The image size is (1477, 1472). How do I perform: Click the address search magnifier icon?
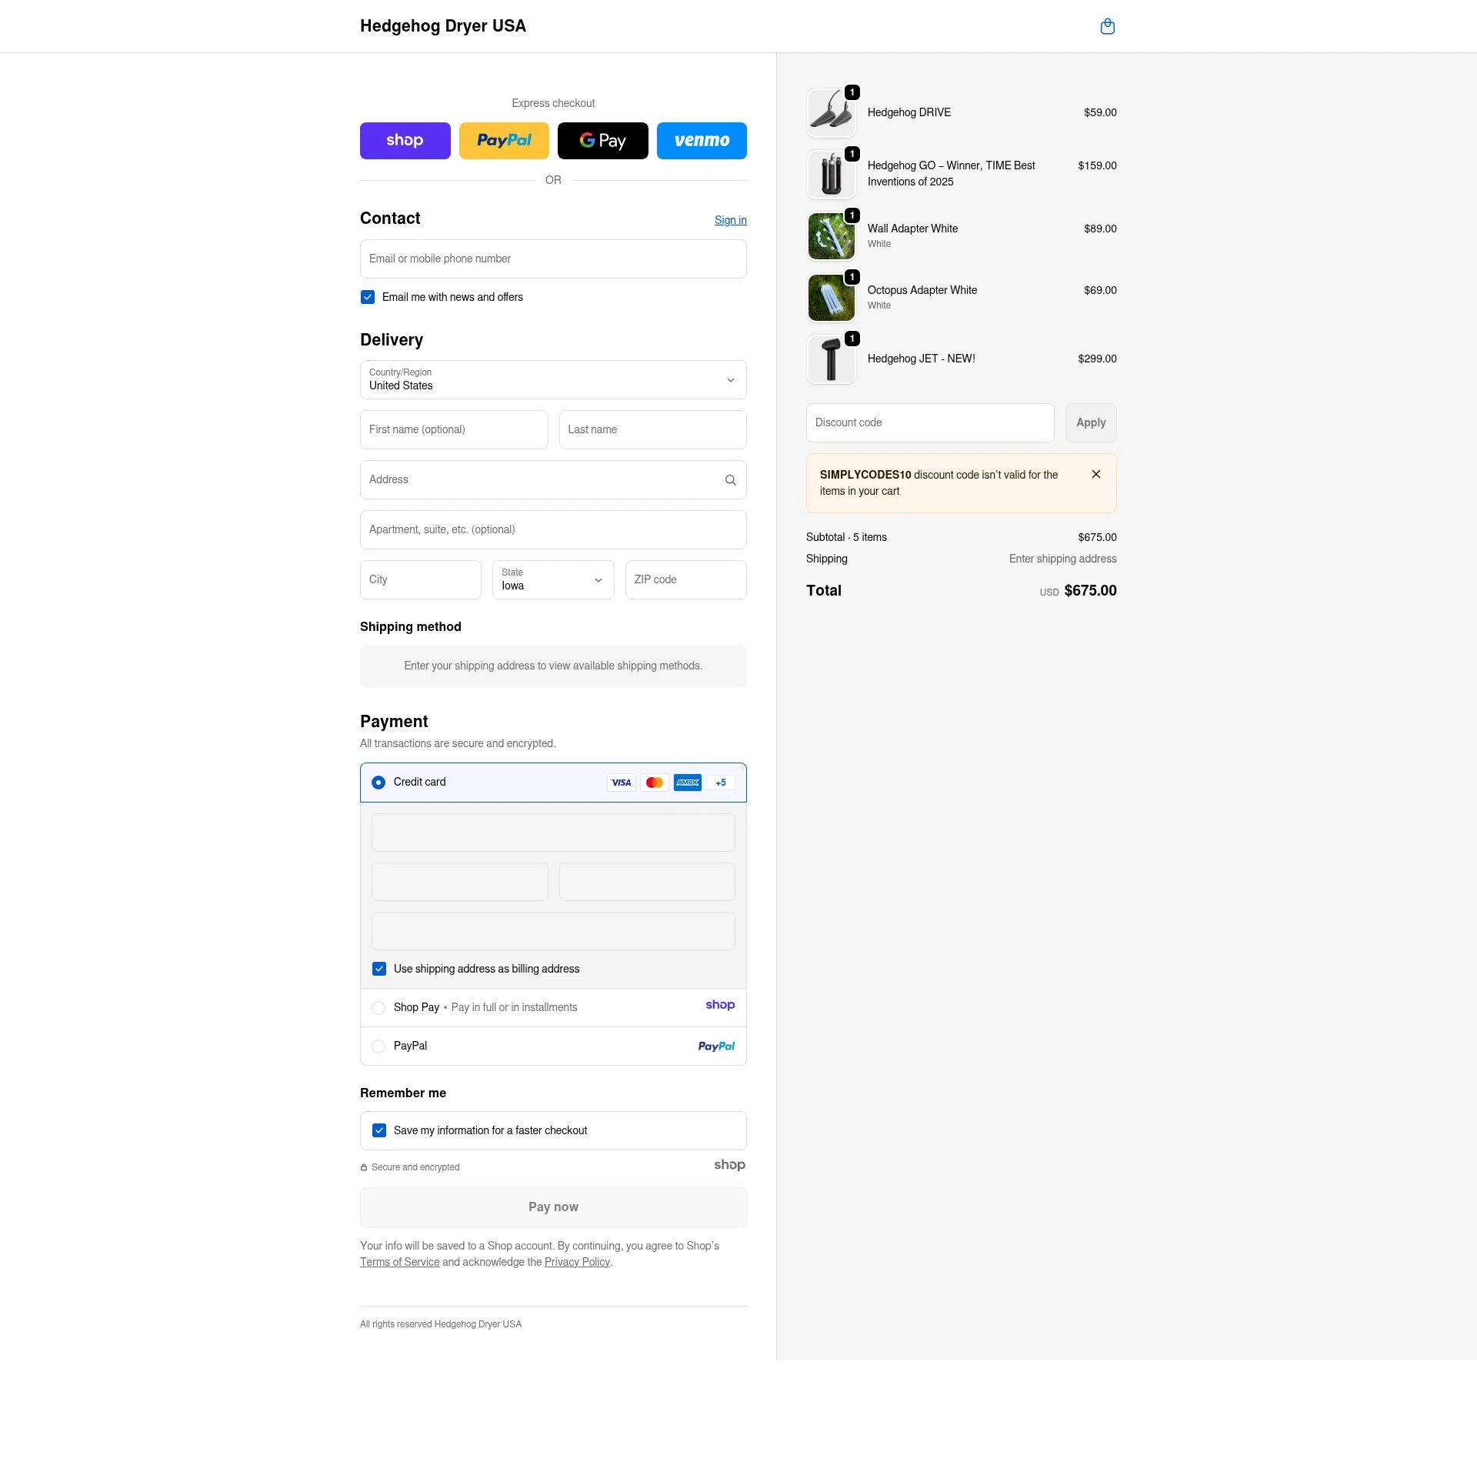730,479
